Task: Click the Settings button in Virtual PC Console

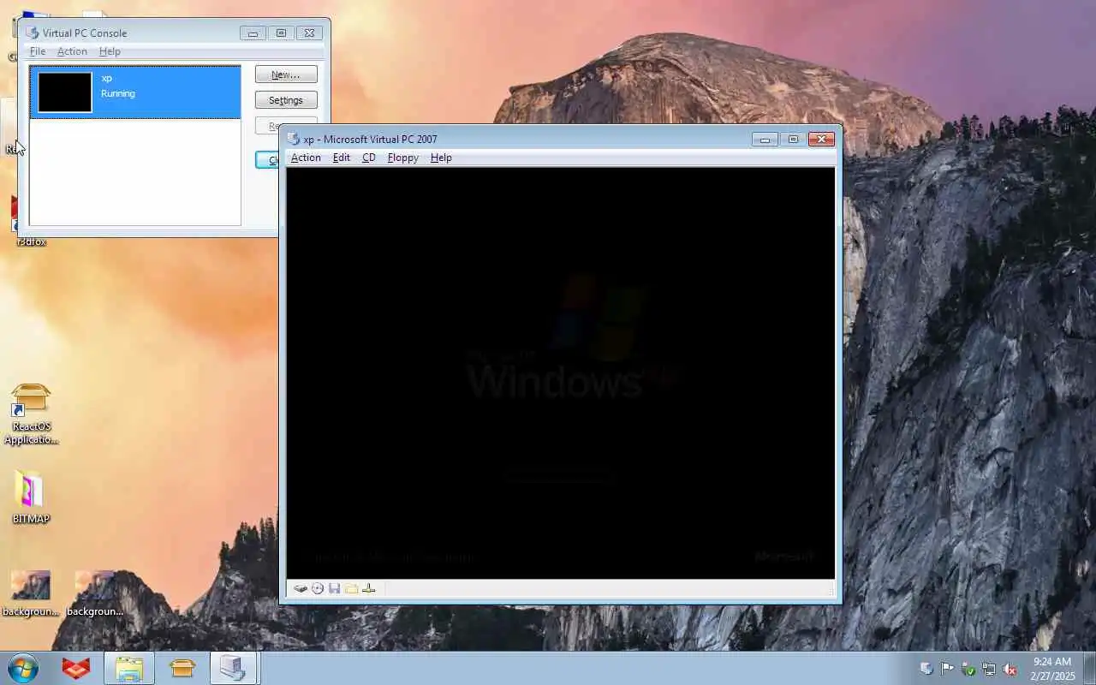Action: 286,100
